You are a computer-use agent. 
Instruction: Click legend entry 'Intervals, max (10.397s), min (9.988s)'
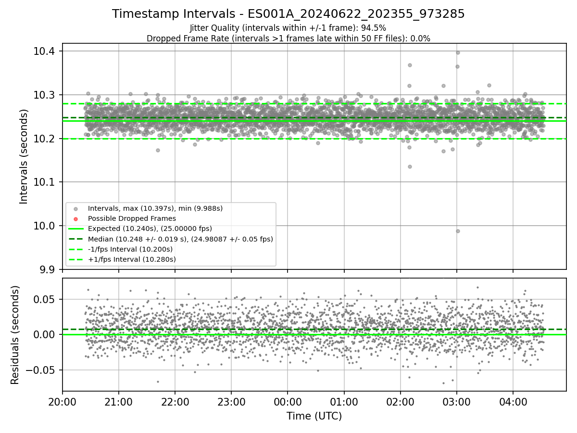[x=155, y=208]
